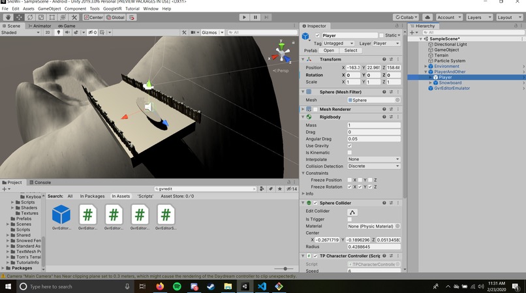Select the Move tool in toolbar
526x293 pixels.
[19, 18]
